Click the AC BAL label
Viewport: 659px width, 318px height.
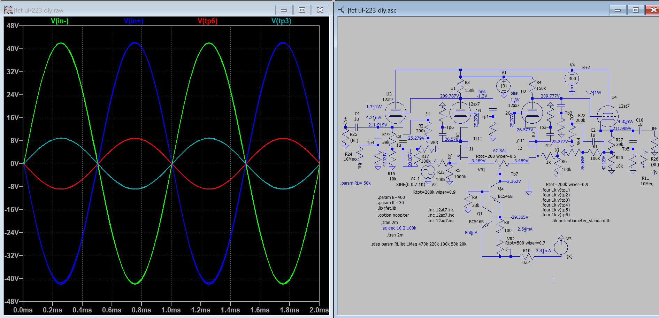pos(500,151)
